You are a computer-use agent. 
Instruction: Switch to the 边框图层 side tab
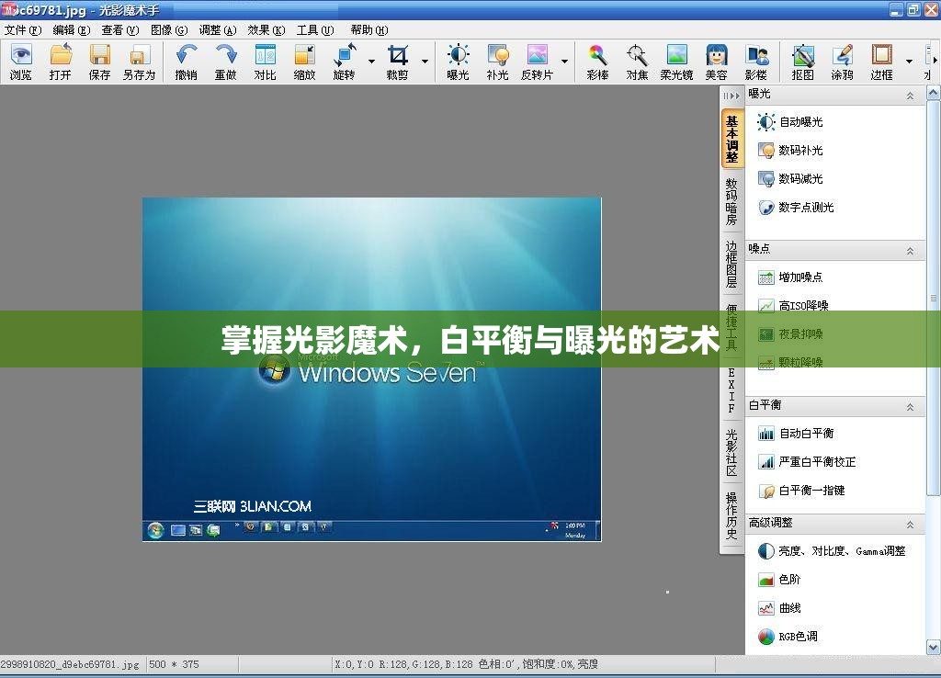731,265
